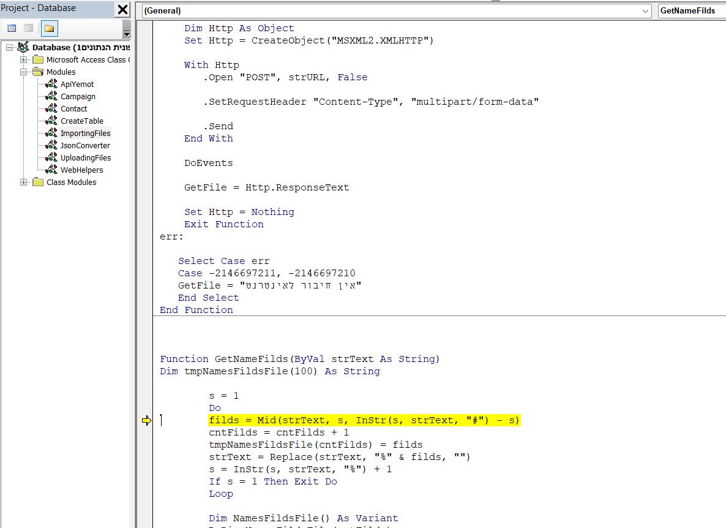Screen dimensions: 726x528
Task: Toggle Folders view in Project panel
Action: (x=50, y=28)
